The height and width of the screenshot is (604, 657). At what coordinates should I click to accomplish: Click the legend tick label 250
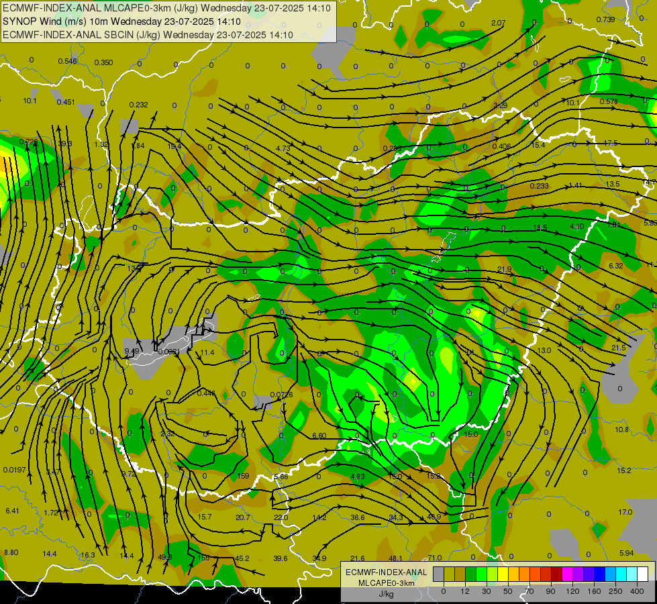[615, 591]
